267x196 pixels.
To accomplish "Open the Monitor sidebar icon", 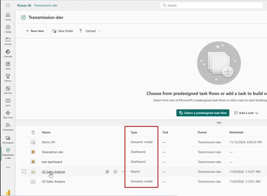I will [x=8, y=90].
